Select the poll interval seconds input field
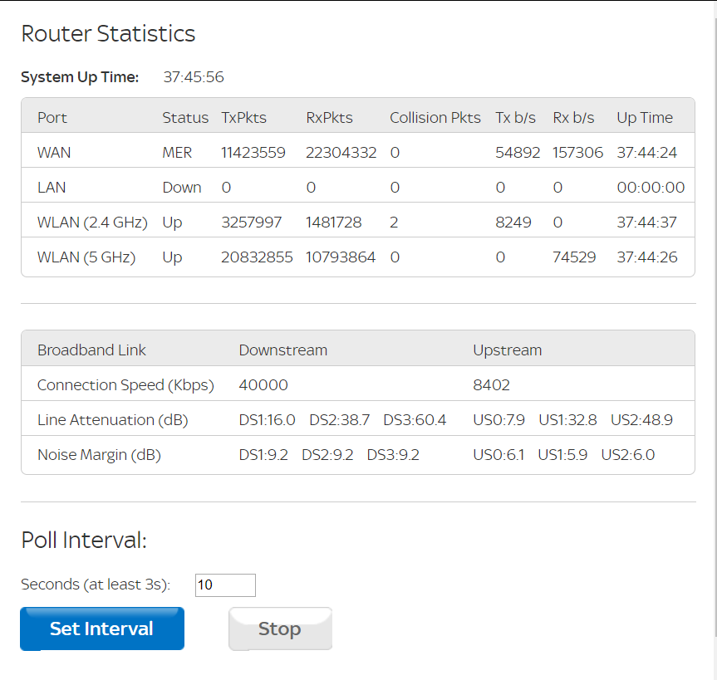The width and height of the screenshot is (717, 680). coord(224,585)
